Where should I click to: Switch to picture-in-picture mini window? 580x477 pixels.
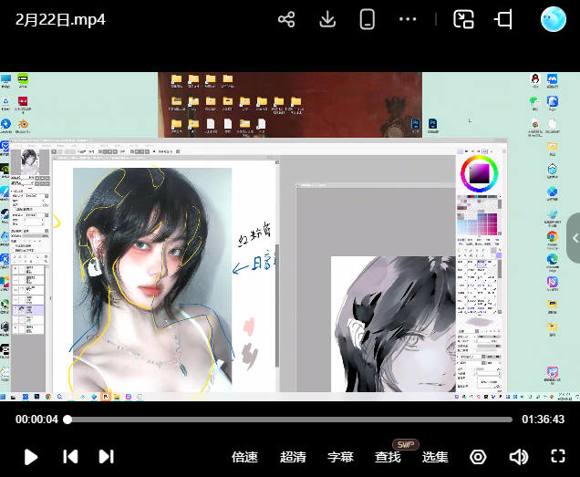pyautogui.click(x=463, y=19)
